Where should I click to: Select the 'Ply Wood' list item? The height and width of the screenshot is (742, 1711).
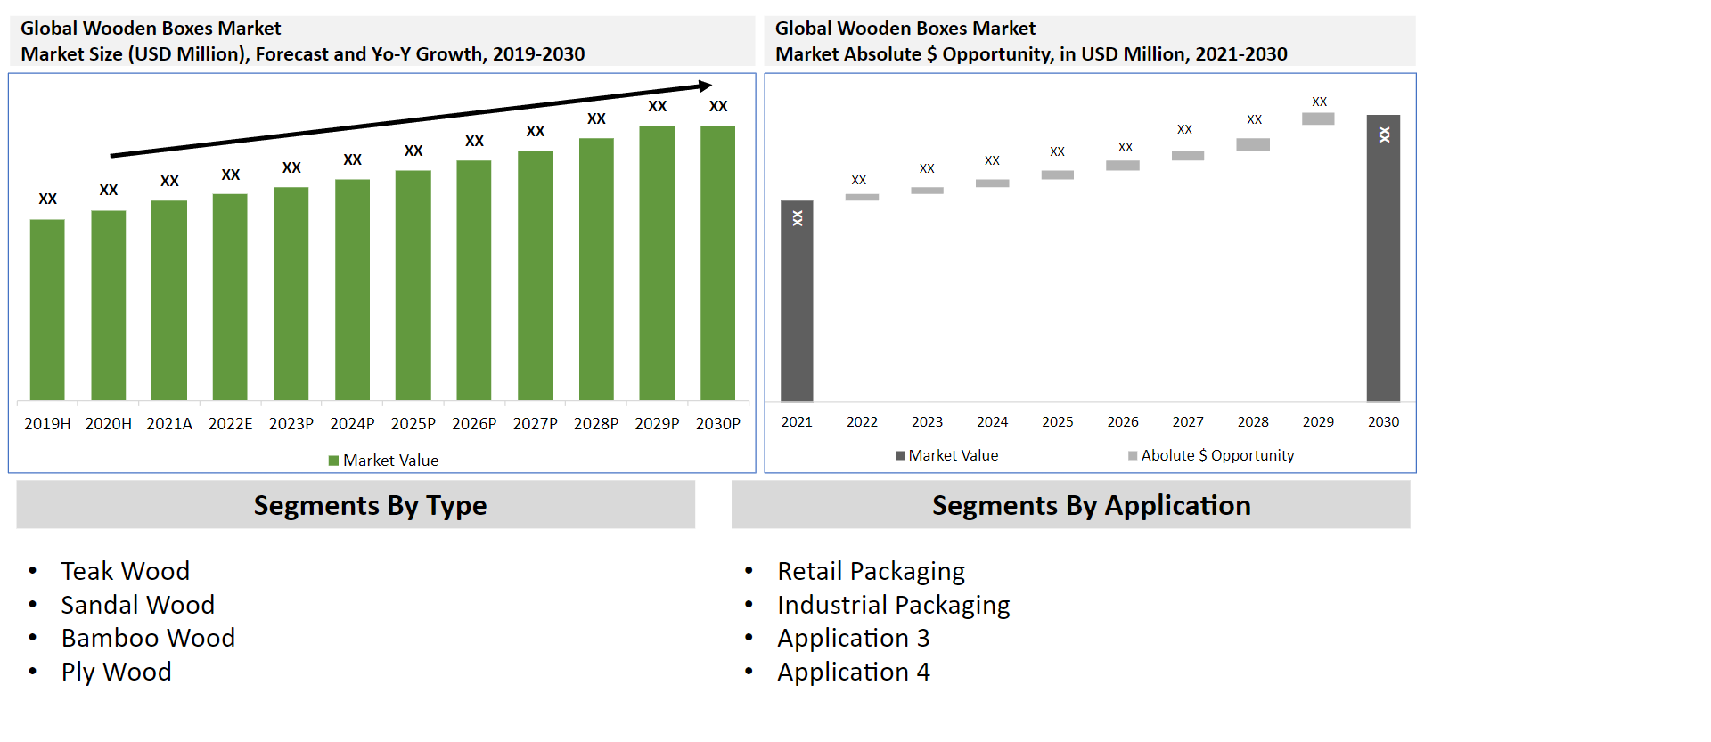click(x=116, y=672)
